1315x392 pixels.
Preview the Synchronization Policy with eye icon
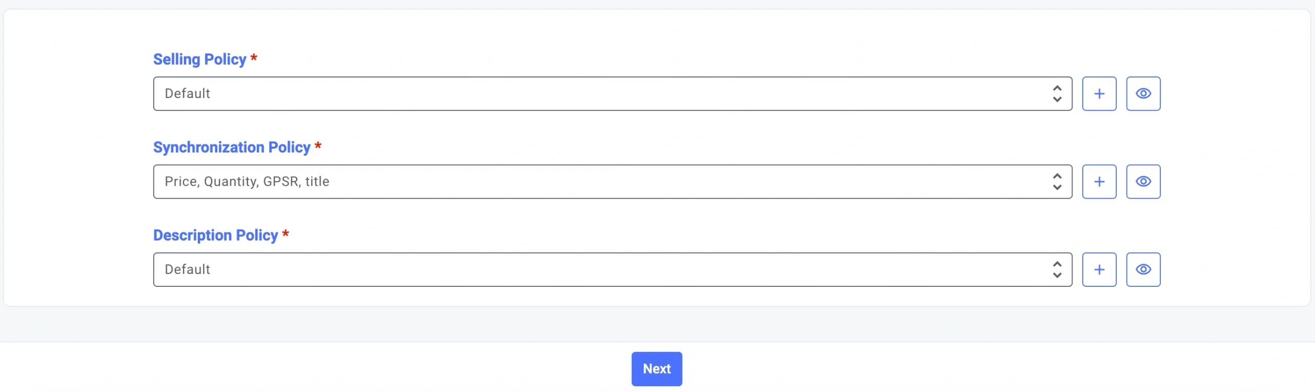(1143, 182)
